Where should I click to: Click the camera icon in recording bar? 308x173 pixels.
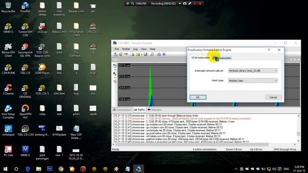click(x=185, y=3)
